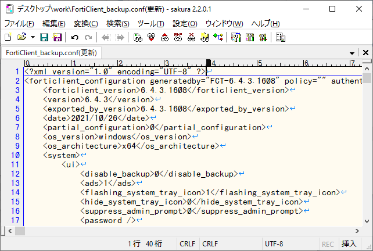The image size is (373, 251).
Task: Open the ファイル(F) menu
Action: [x=19, y=24]
